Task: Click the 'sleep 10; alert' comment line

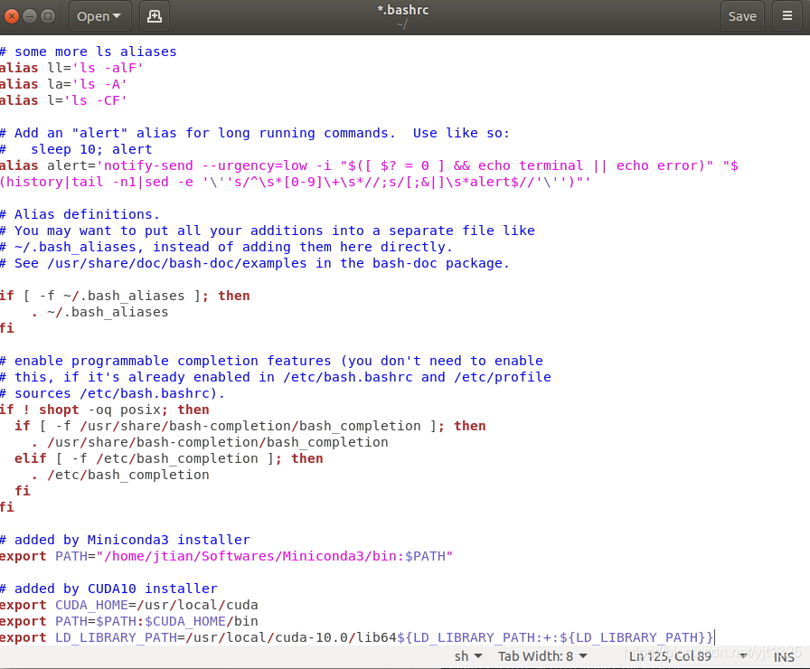Action: point(76,149)
